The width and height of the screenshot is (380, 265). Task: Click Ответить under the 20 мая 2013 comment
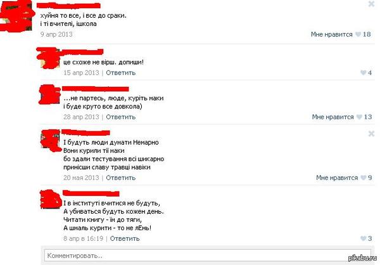click(x=121, y=178)
